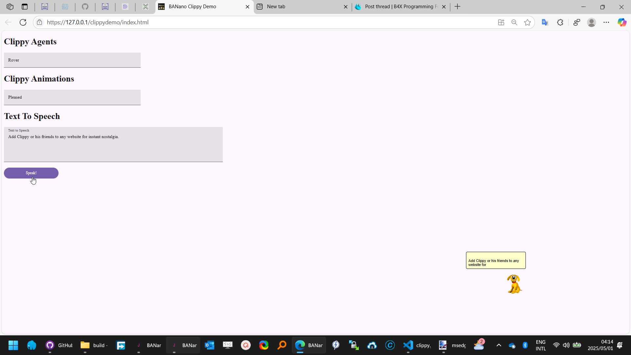The height and width of the screenshot is (355, 631).
Task: Click the Text to Speech textarea
Action: point(113,144)
